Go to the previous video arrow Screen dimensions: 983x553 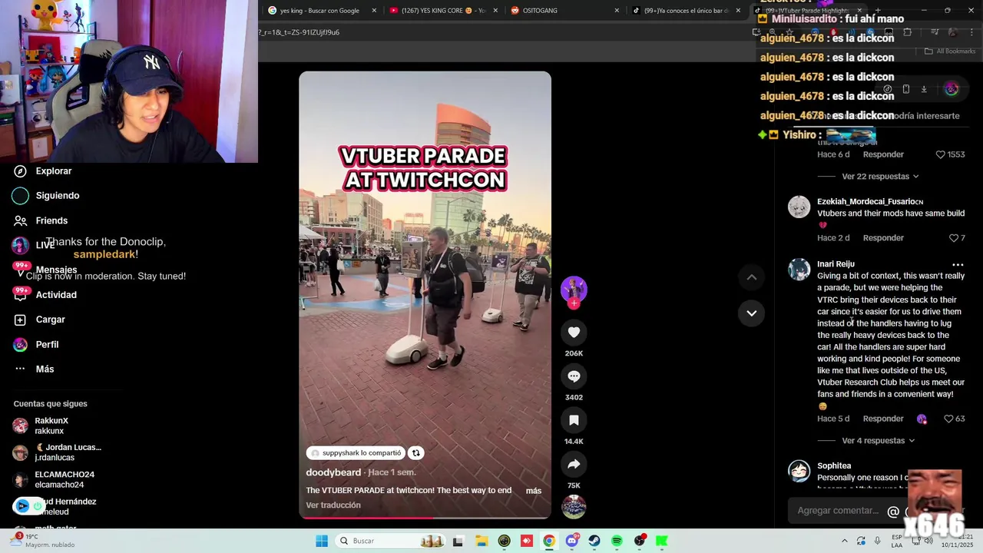click(x=752, y=277)
